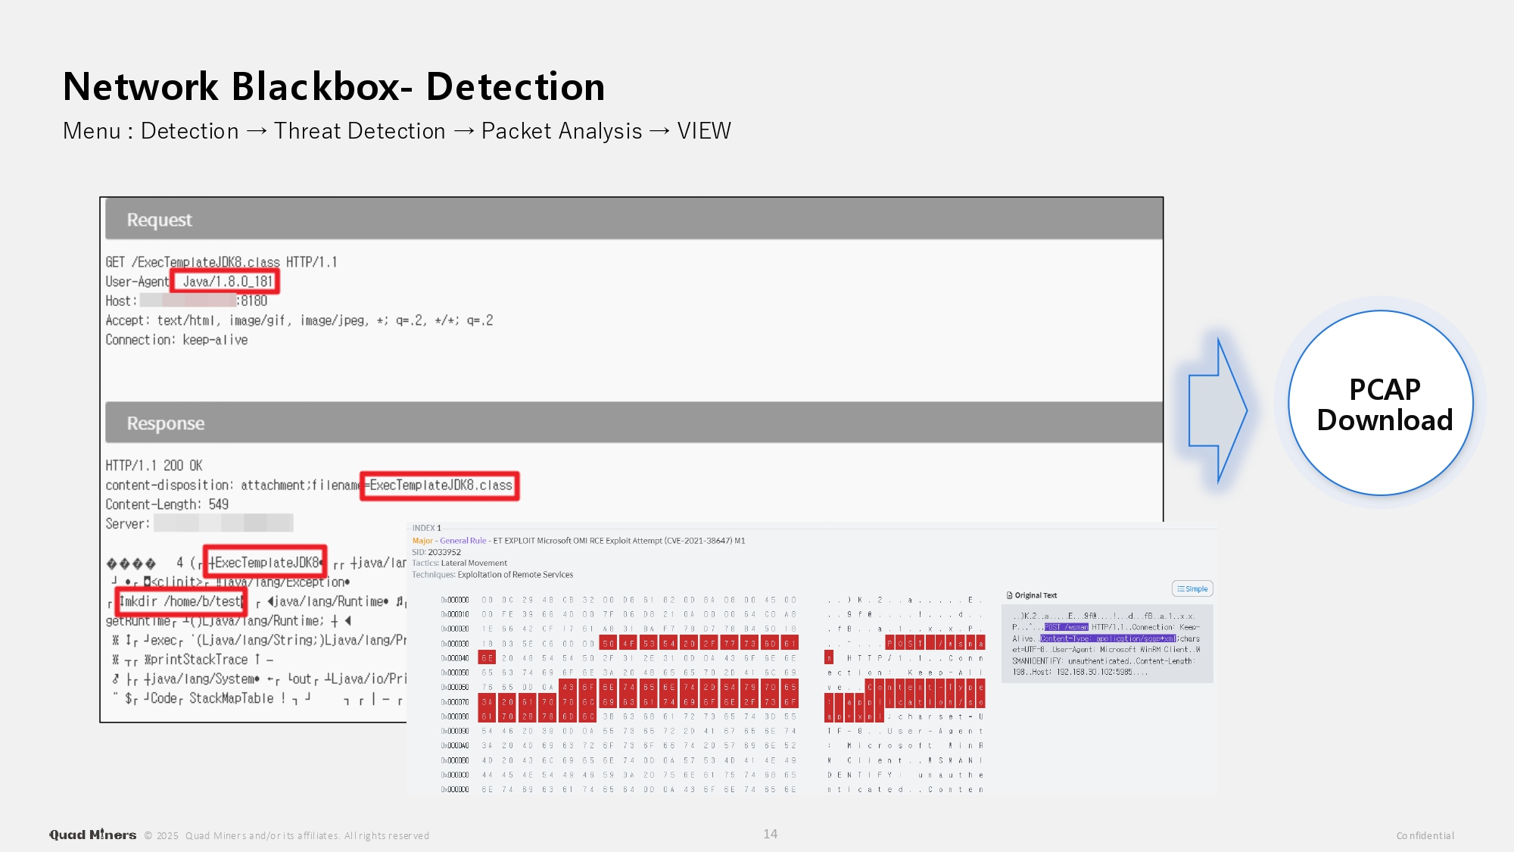Click the redacted Server value field
The height and width of the screenshot is (852, 1514).
point(223,523)
